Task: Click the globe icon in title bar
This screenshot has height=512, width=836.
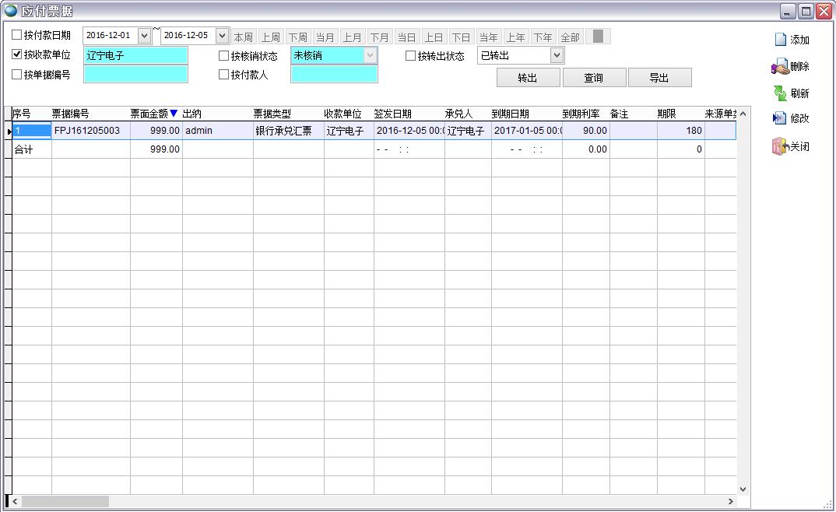Action: 11,11
